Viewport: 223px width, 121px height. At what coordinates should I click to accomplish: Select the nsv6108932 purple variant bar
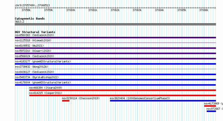[115, 48]
